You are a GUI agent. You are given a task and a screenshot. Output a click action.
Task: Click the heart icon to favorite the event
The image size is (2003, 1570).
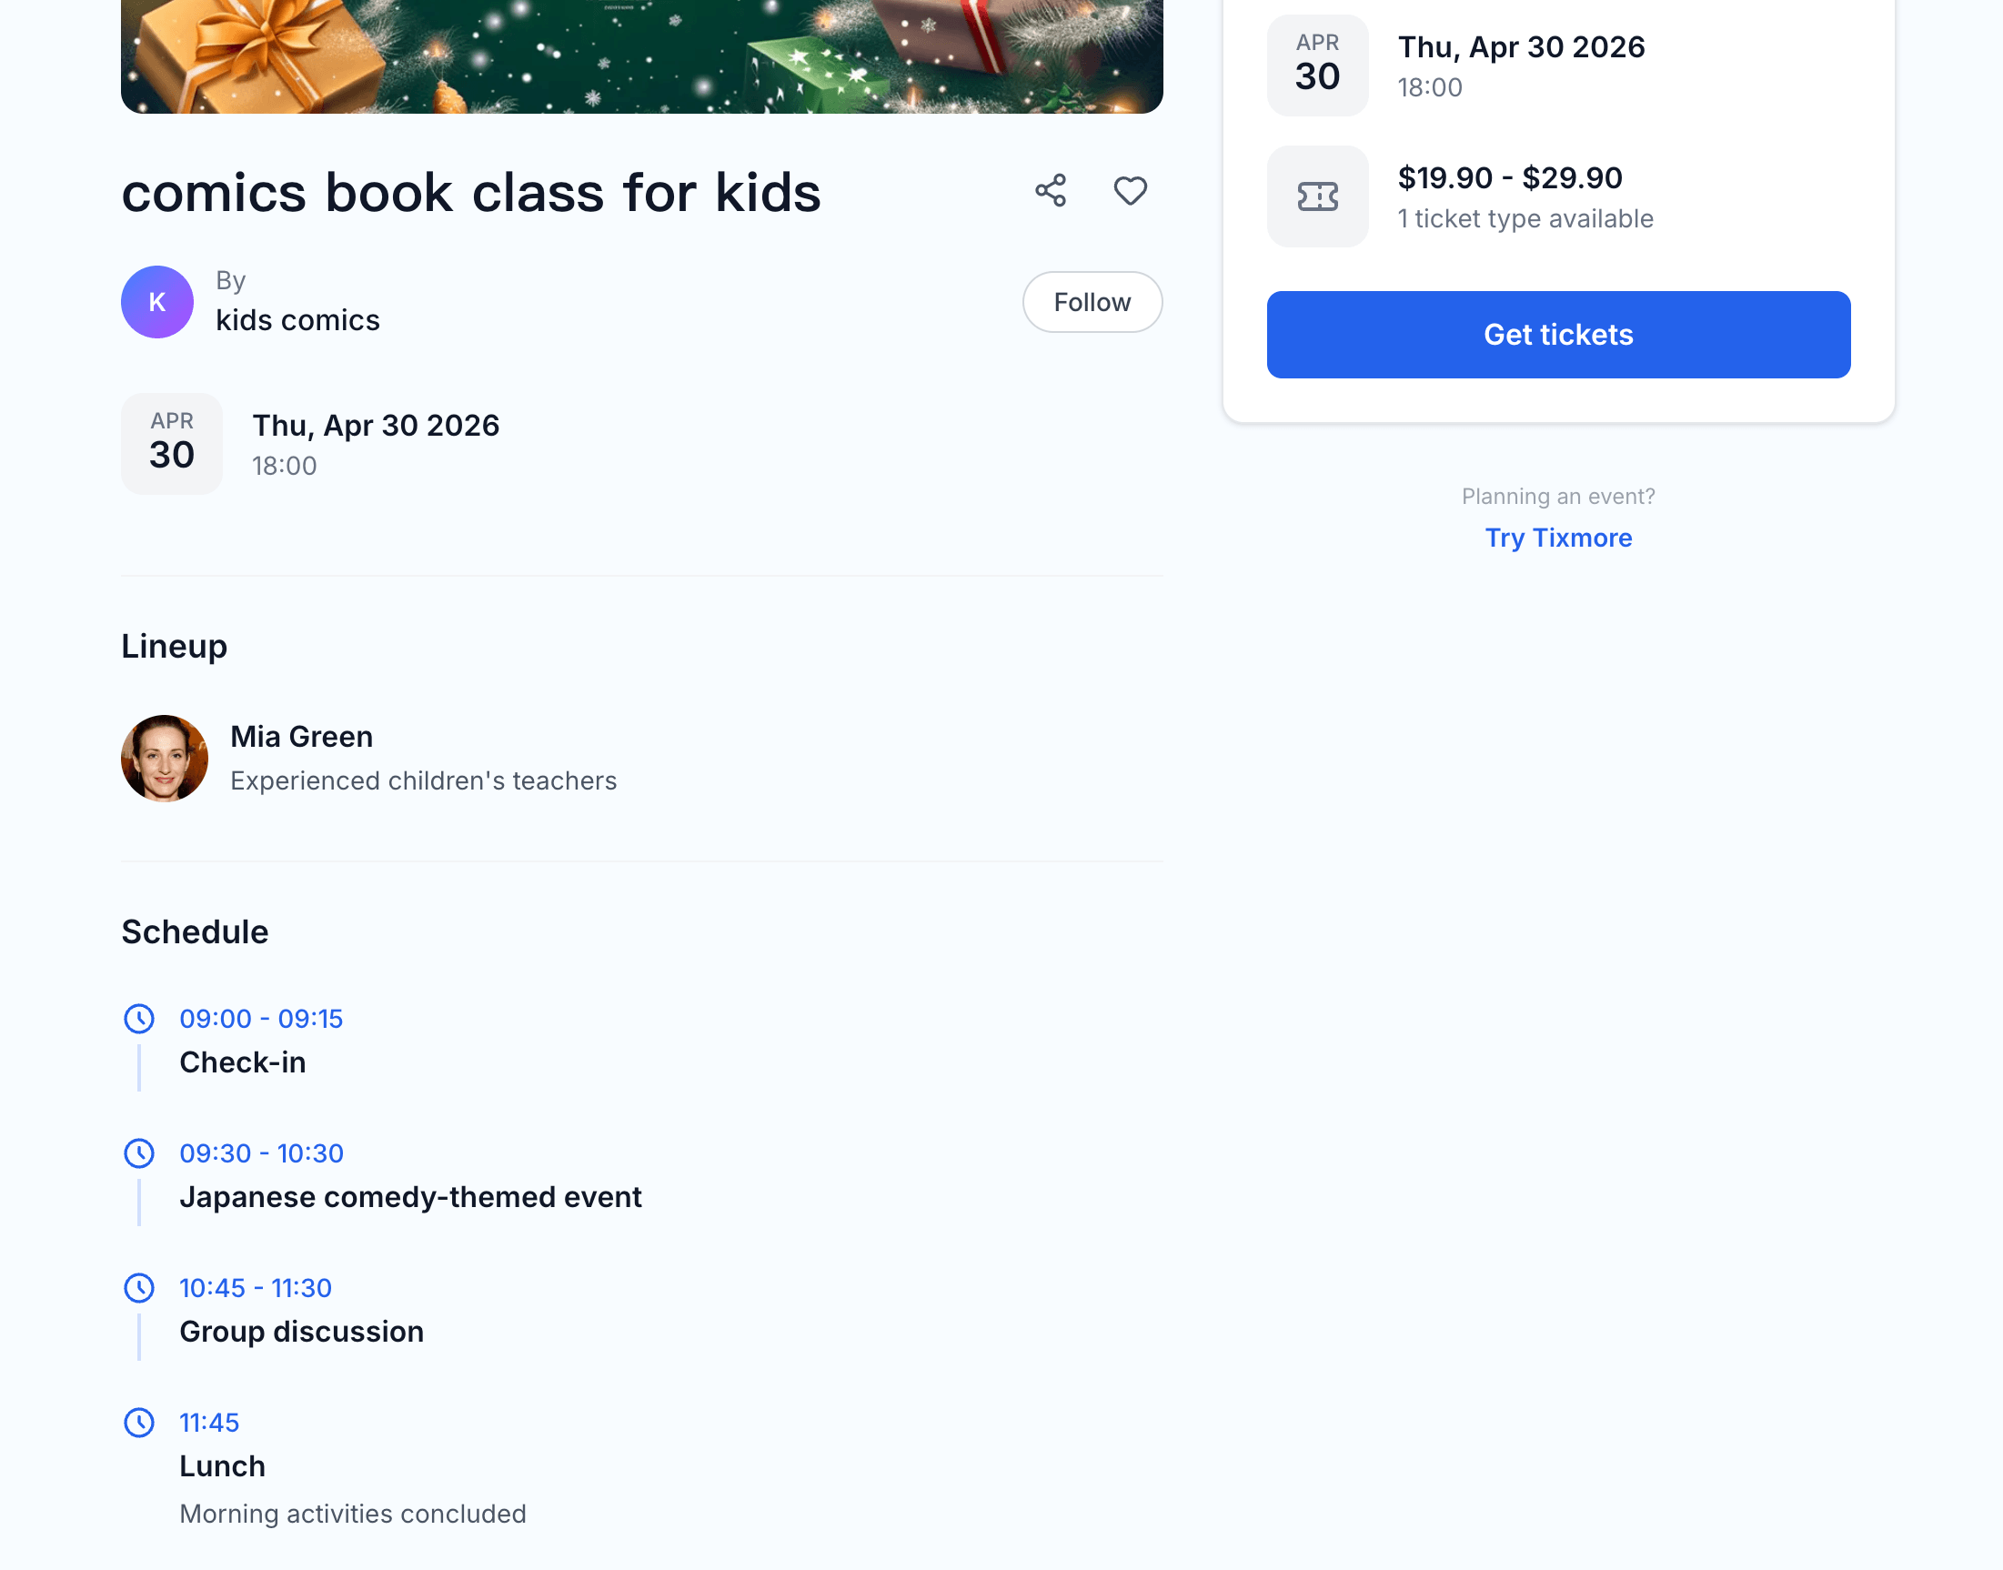(x=1130, y=191)
